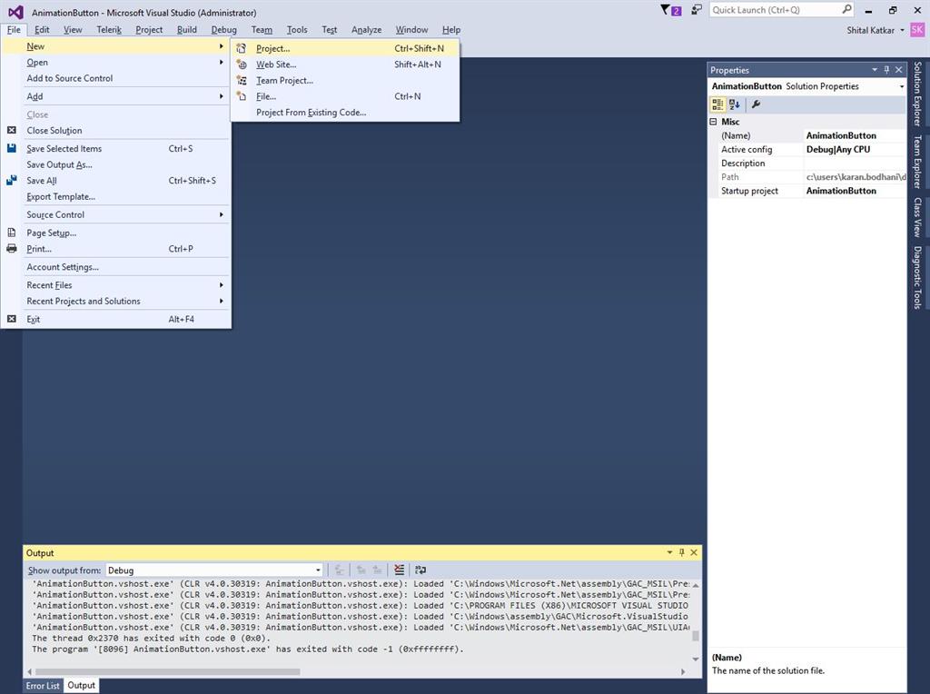Open Property Pages wrench icon
This screenshot has height=694, width=930.
pos(756,104)
